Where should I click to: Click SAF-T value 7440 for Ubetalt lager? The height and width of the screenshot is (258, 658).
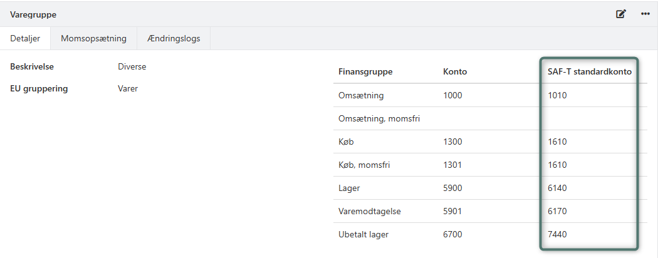coord(557,234)
